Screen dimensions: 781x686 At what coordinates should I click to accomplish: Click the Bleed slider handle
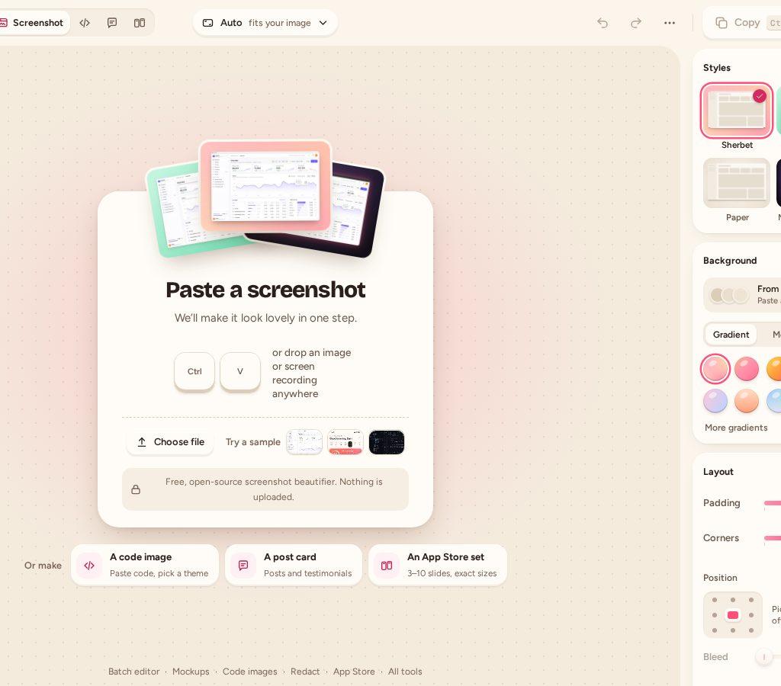pyautogui.click(x=763, y=657)
